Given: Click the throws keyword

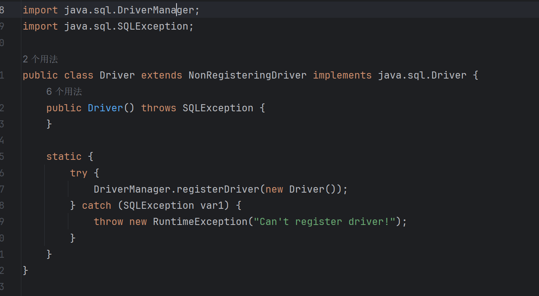Looking at the screenshot, I should click(x=159, y=108).
